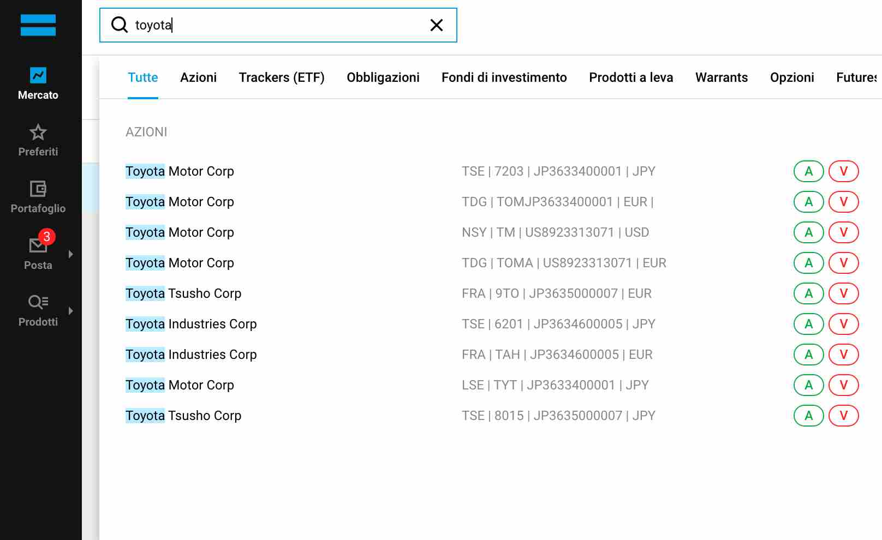882x540 pixels.
Task: Click the magnifying glass search icon
Action: [x=119, y=25]
